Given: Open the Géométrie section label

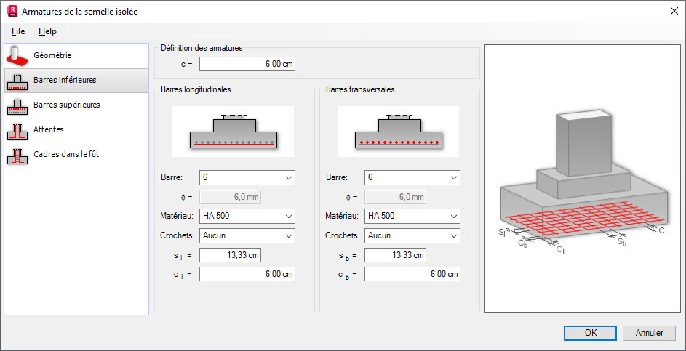Looking at the screenshot, I should tap(52, 55).
